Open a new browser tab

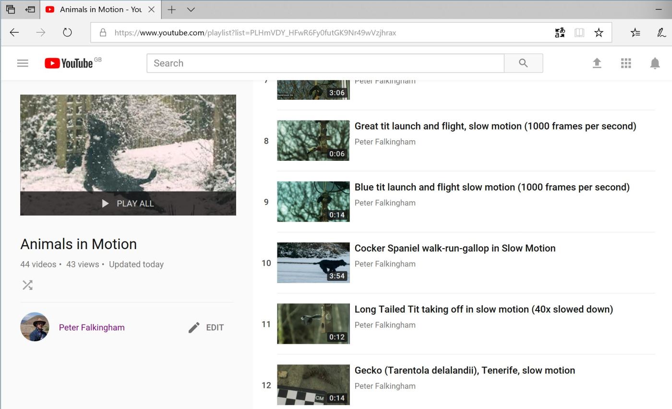point(171,10)
